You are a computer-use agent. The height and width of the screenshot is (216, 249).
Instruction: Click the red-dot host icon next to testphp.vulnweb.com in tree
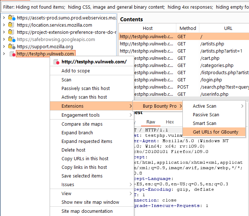coord(12,54)
